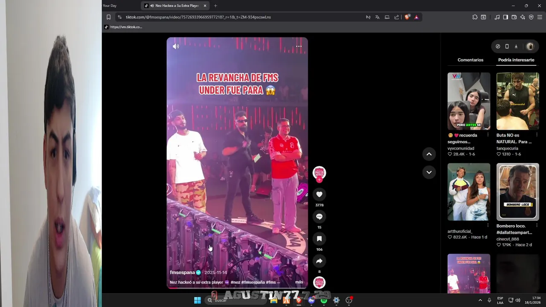The image size is (546, 307).
Task: Open the artthuroficial_ video thumbnail
Action: pos(469,192)
